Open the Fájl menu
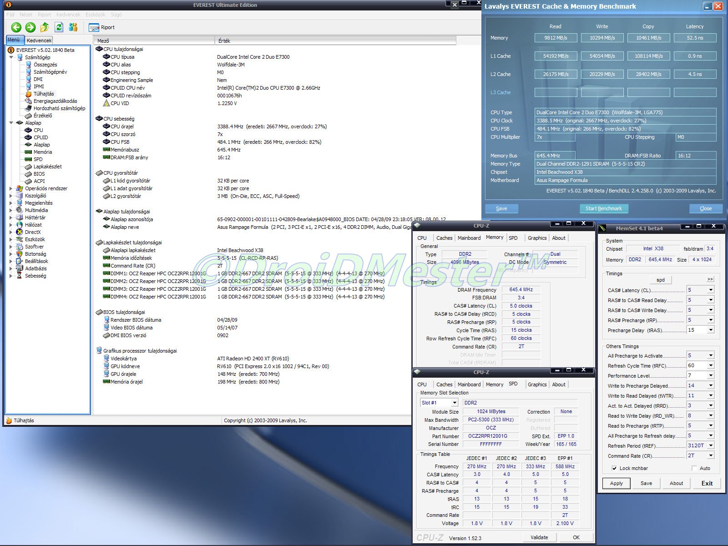This screenshot has width=728, height=546. [x=10, y=15]
